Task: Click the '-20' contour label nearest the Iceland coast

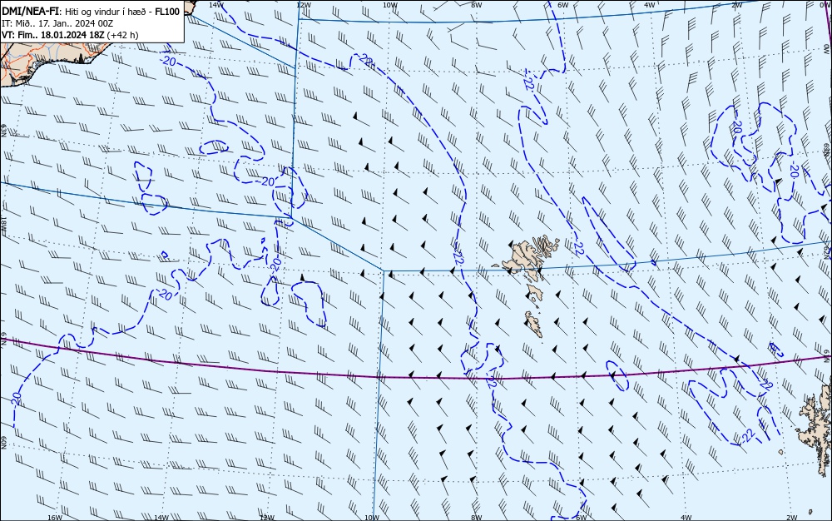Action: click(168, 62)
